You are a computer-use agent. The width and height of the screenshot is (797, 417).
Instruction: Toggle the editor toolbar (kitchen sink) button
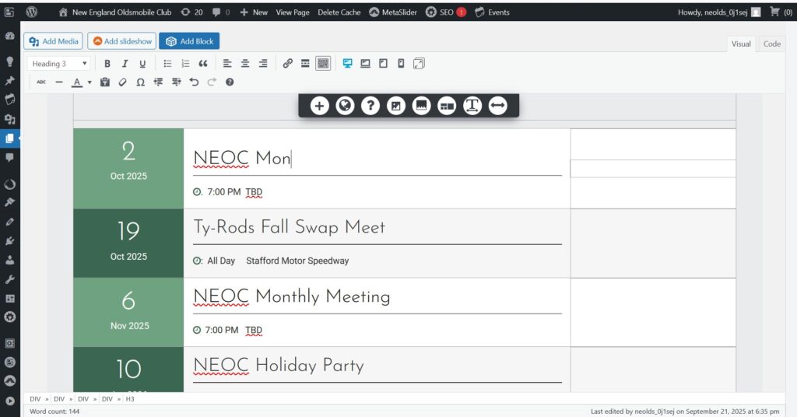(323, 64)
